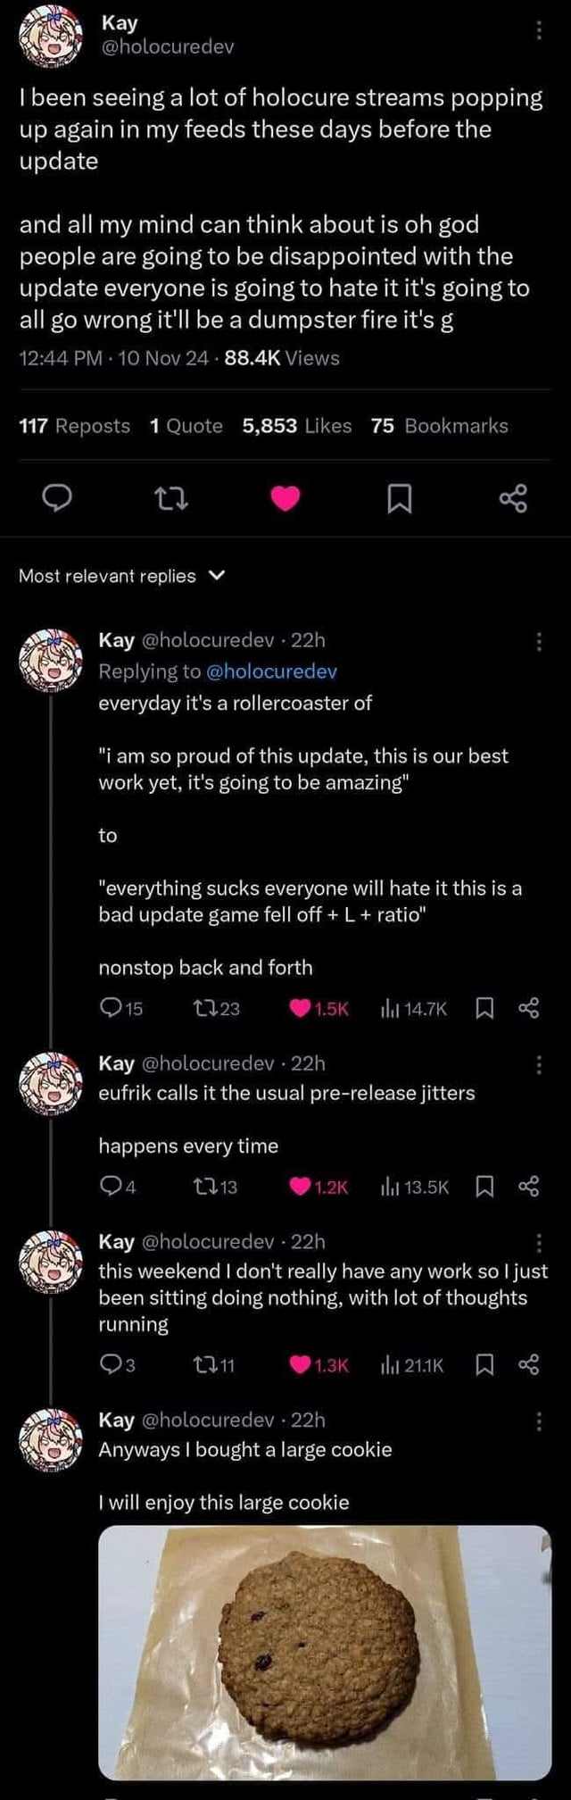This screenshot has width=571, height=1800.
Task: Open more options on main post
Action: [x=538, y=30]
